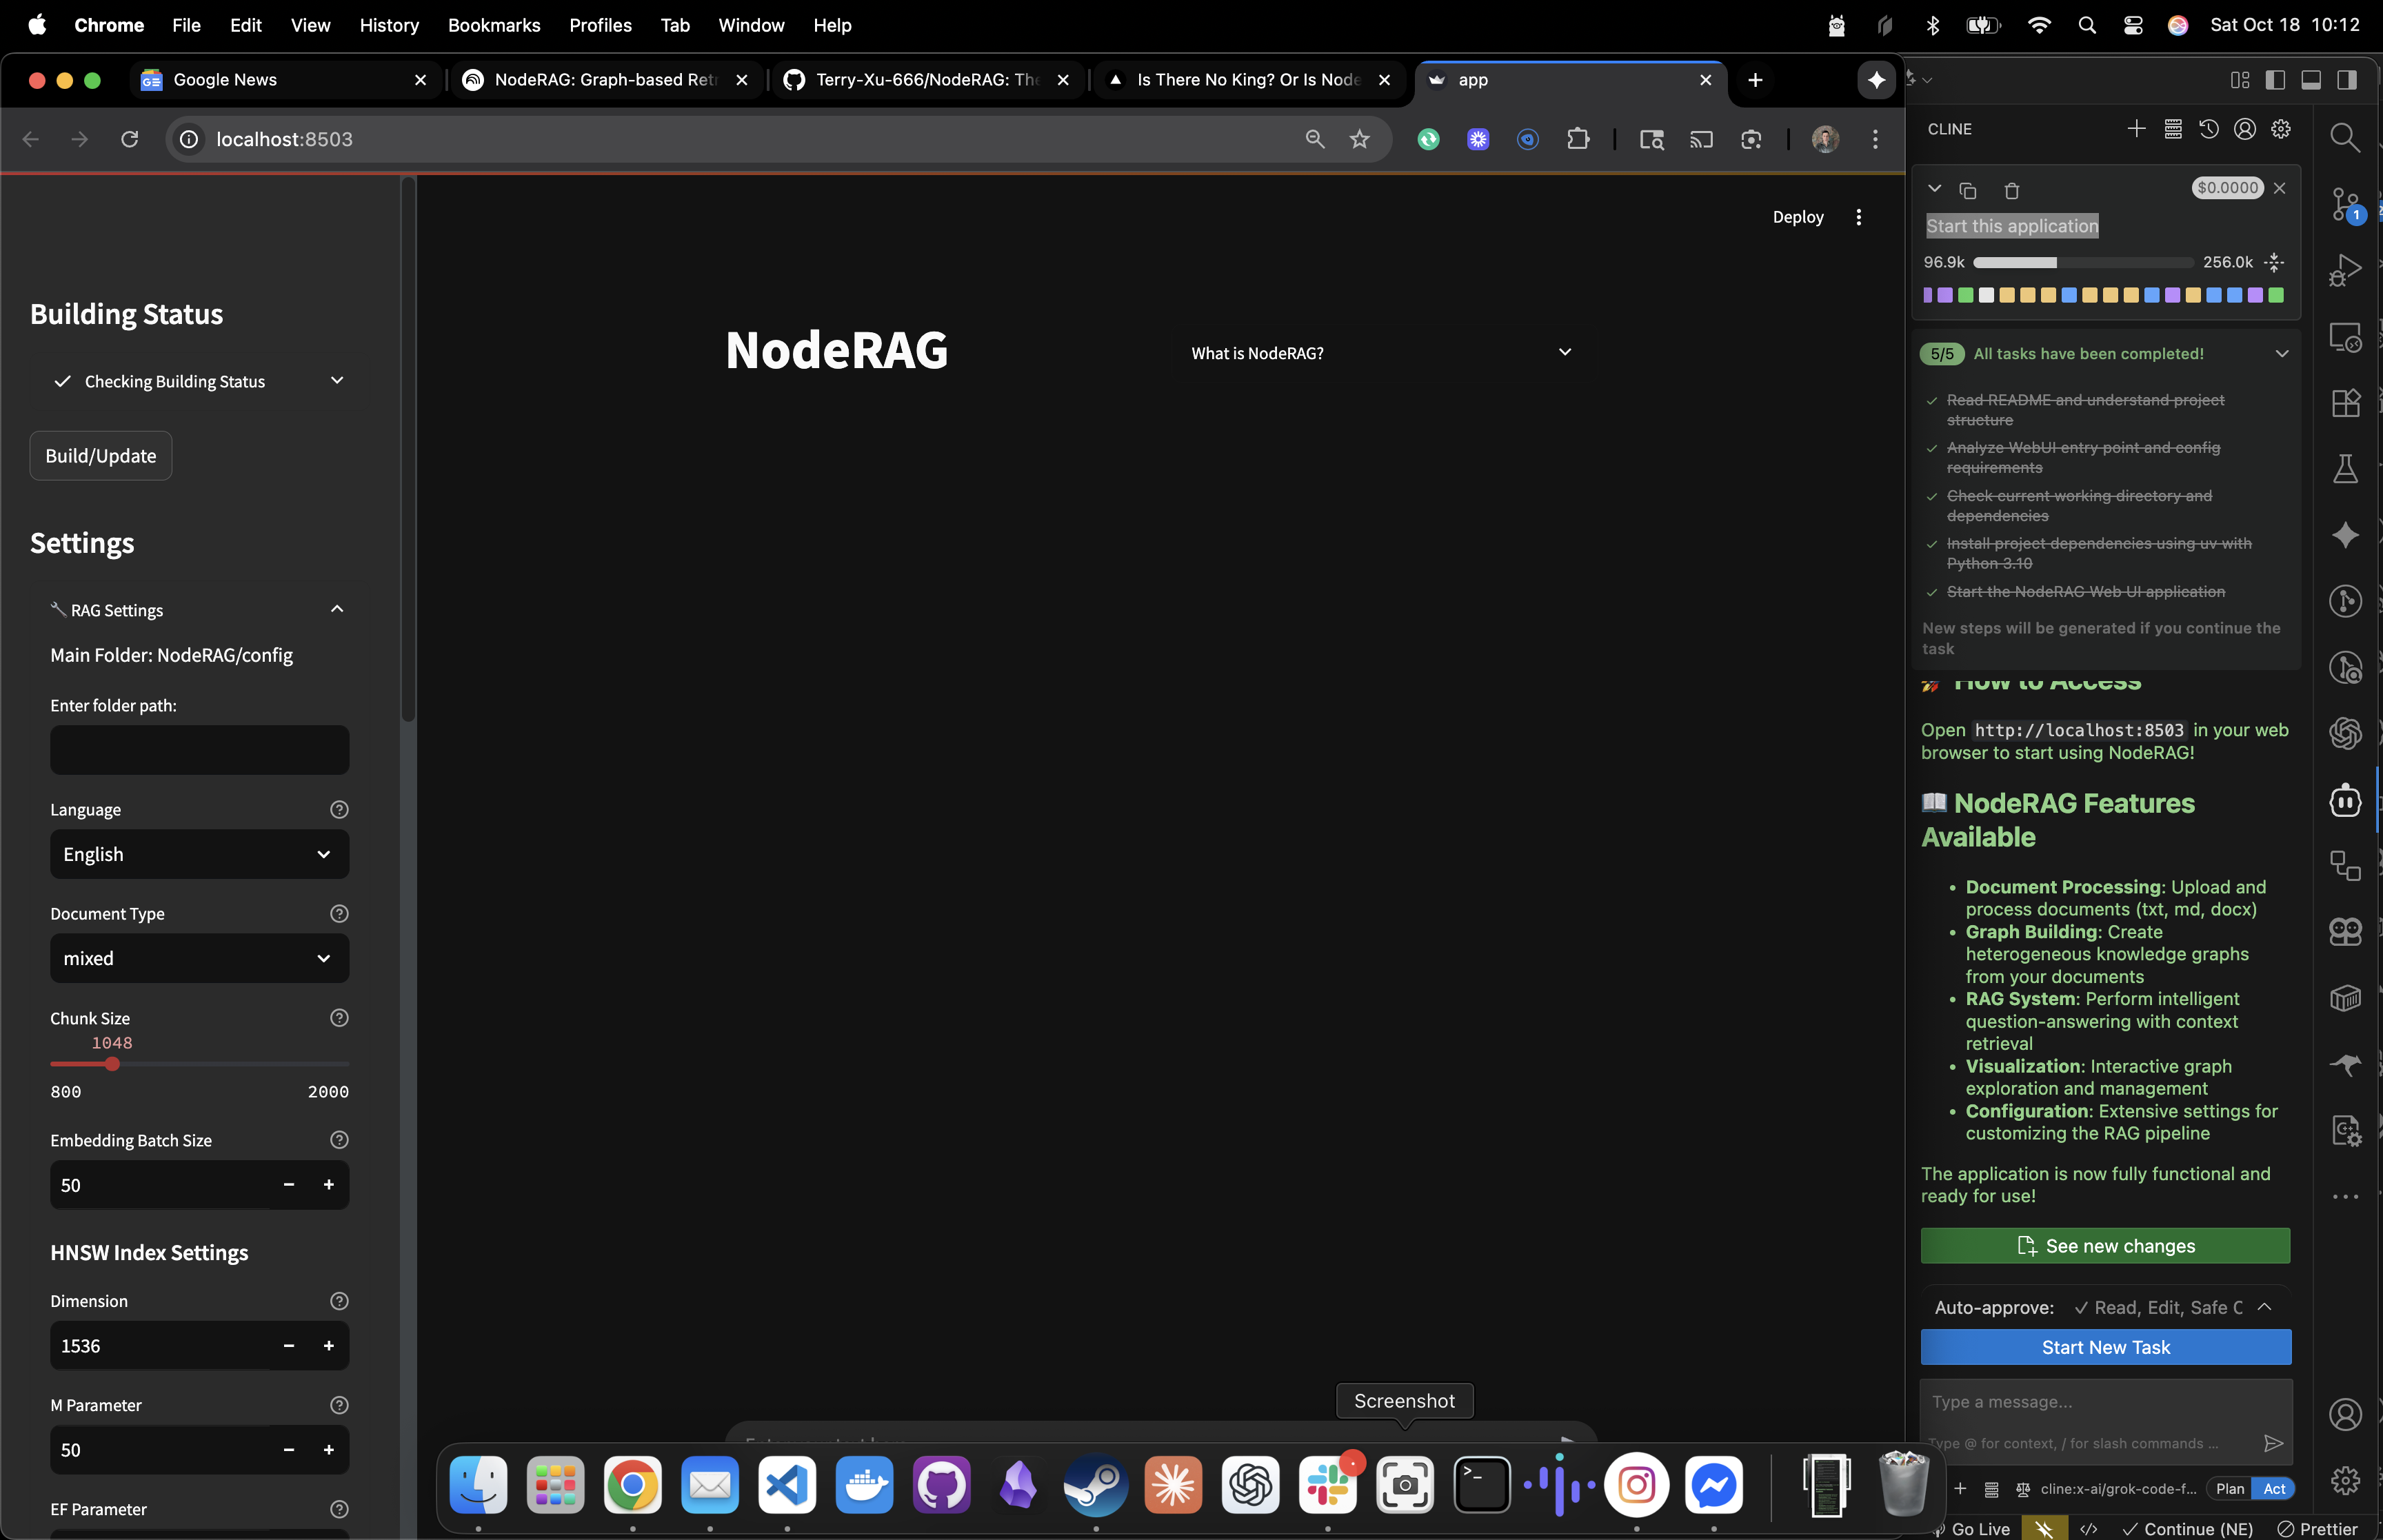Click Chrome extensions puzzle icon
The image size is (2383, 1540).
pos(1577,139)
